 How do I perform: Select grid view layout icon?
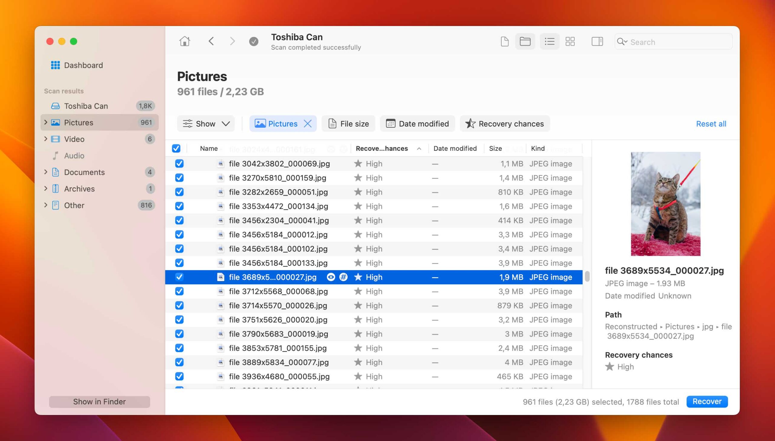(570, 41)
